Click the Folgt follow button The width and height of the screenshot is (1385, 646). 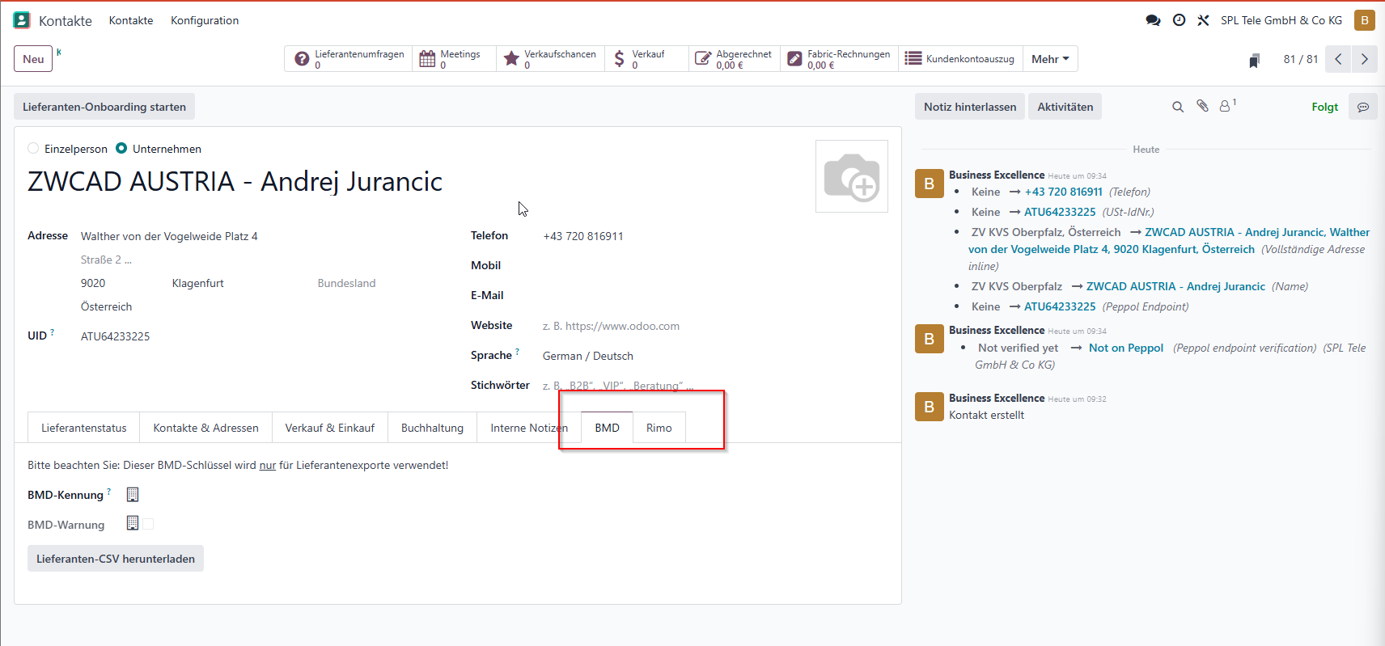[1324, 107]
